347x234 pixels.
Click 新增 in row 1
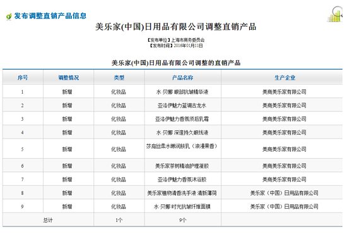pyautogui.click(x=68, y=92)
